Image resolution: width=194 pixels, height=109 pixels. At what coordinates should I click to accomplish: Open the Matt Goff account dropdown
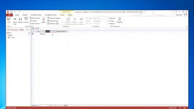[180, 15]
